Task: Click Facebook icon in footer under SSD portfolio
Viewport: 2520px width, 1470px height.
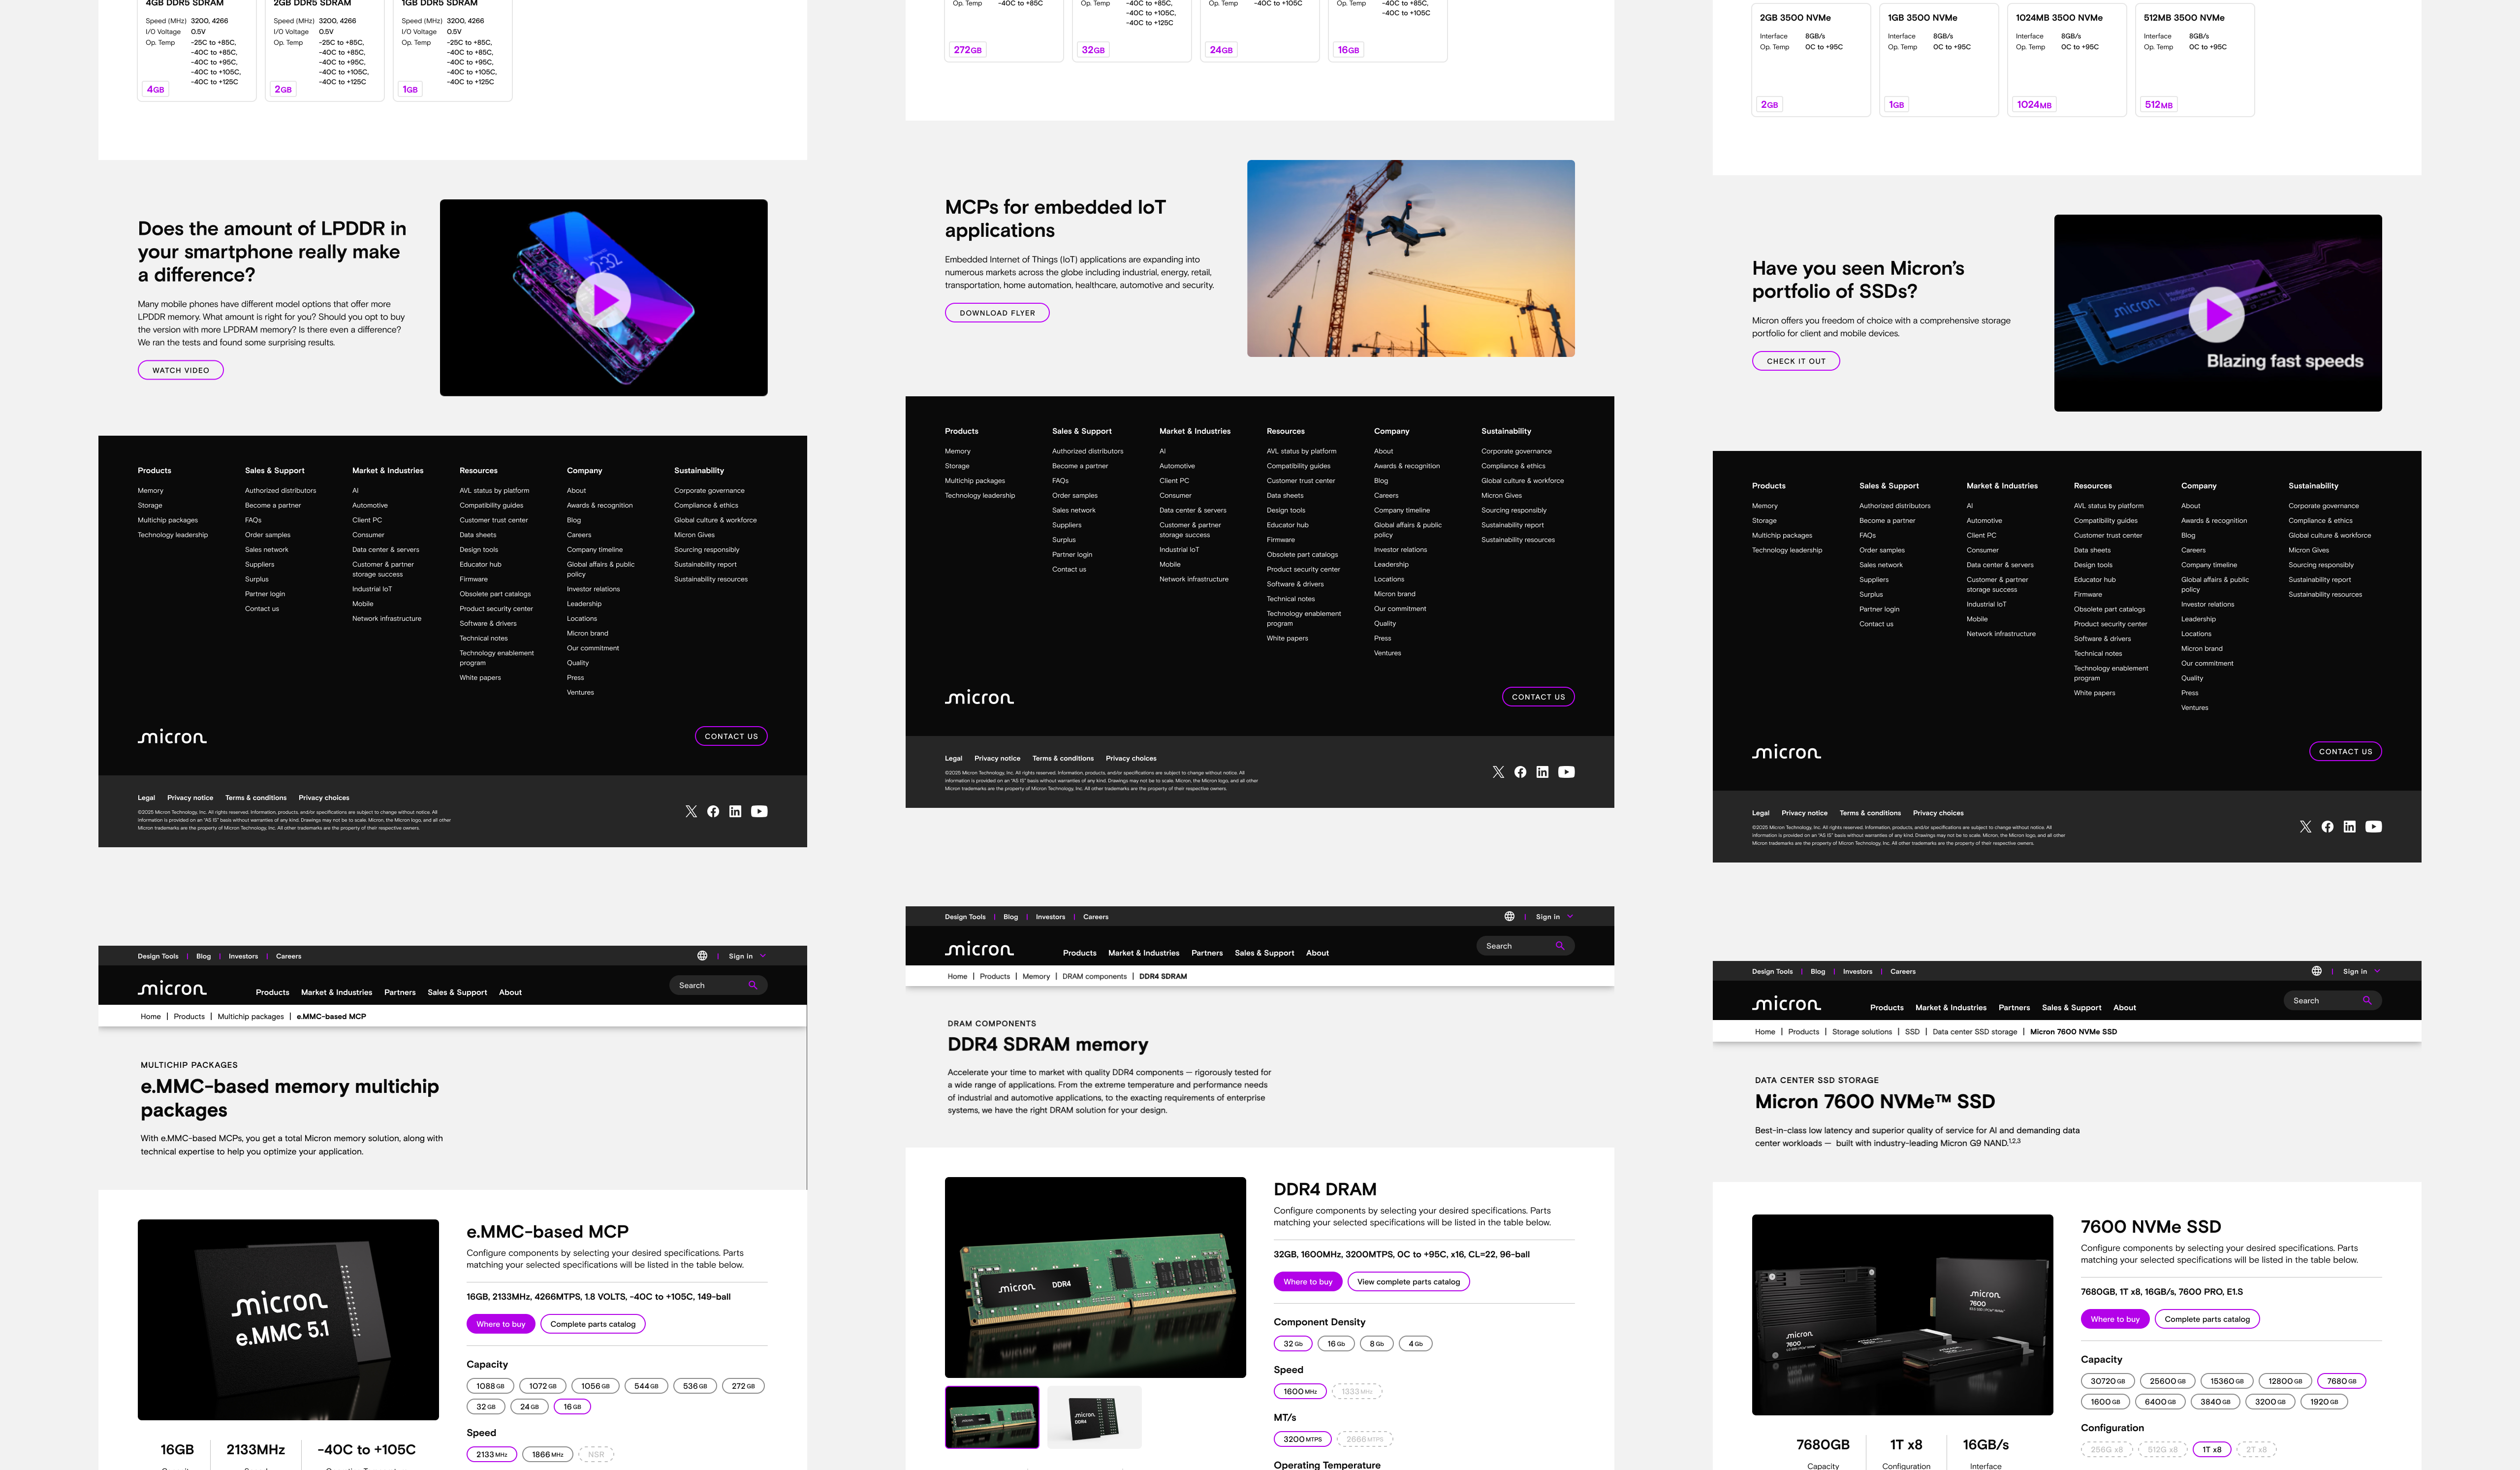Action: tap(2327, 827)
